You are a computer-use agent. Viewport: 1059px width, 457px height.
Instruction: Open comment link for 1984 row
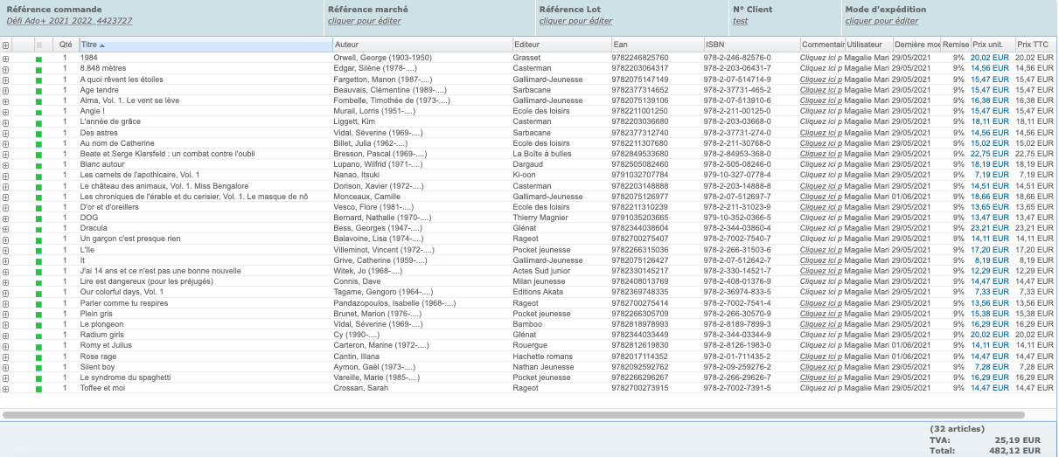[821, 58]
